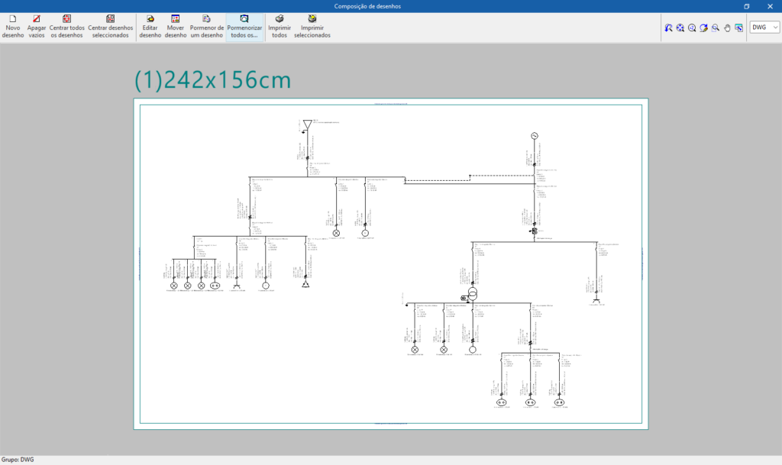Click the zoom x2 magnifier icon
This screenshot has width=782, height=465.
[x=692, y=27]
